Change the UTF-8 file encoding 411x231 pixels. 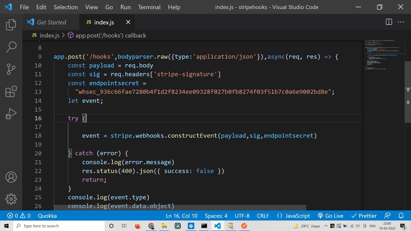(242, 216)
